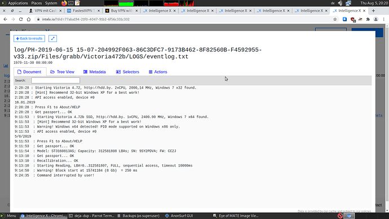Open the 'de' keyboard layout indicator
389x219 pixels.
[333, 3]
